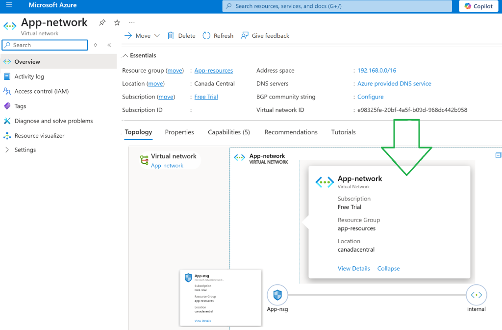The height and width of the screenshot is (330, 502).
Task: Collapse the topology group minus box
Action: pyautogui.click(x=498, y=155)
